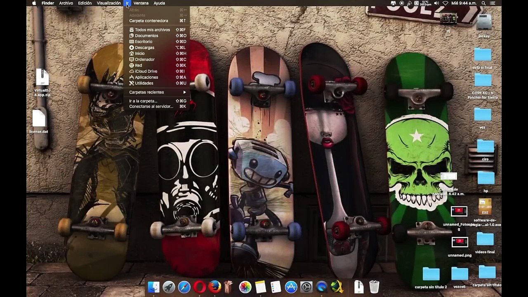The image size is (528, 297).
Task: Go to Documentos from menu
Action: click(x=157, y=35)
